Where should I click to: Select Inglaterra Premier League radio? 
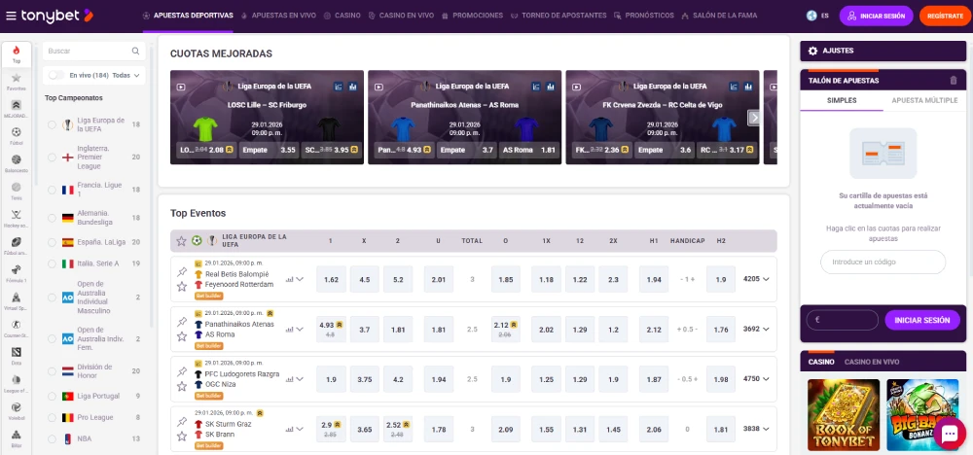click(x=53, y=157)
